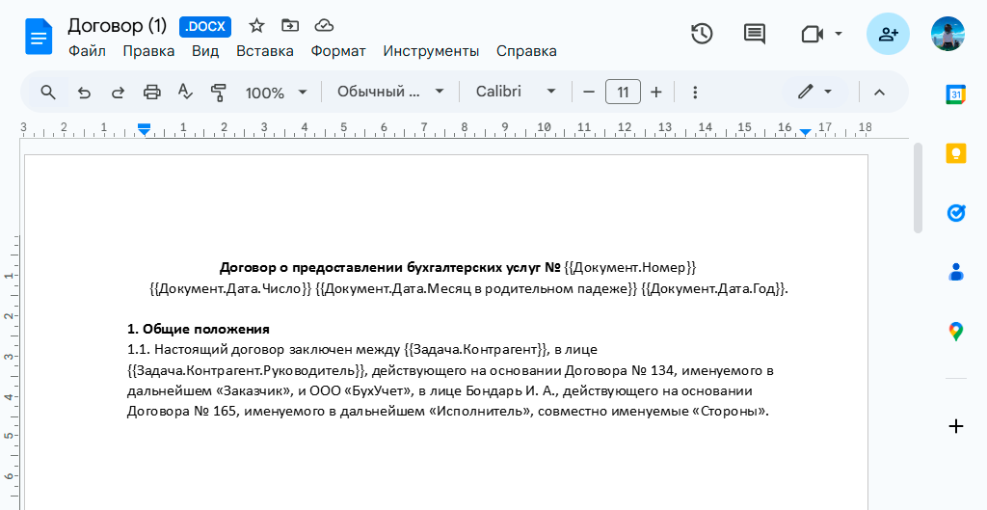Open the Calibri font dropdown
This screenshot has width=987, height=510.
click(x=516, y=92)
